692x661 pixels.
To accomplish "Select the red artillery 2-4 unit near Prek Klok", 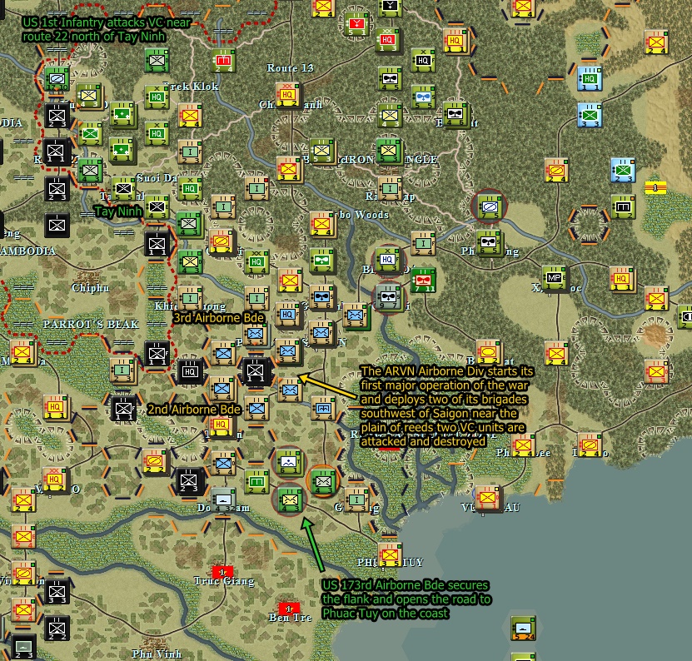I will click(222, 61).
